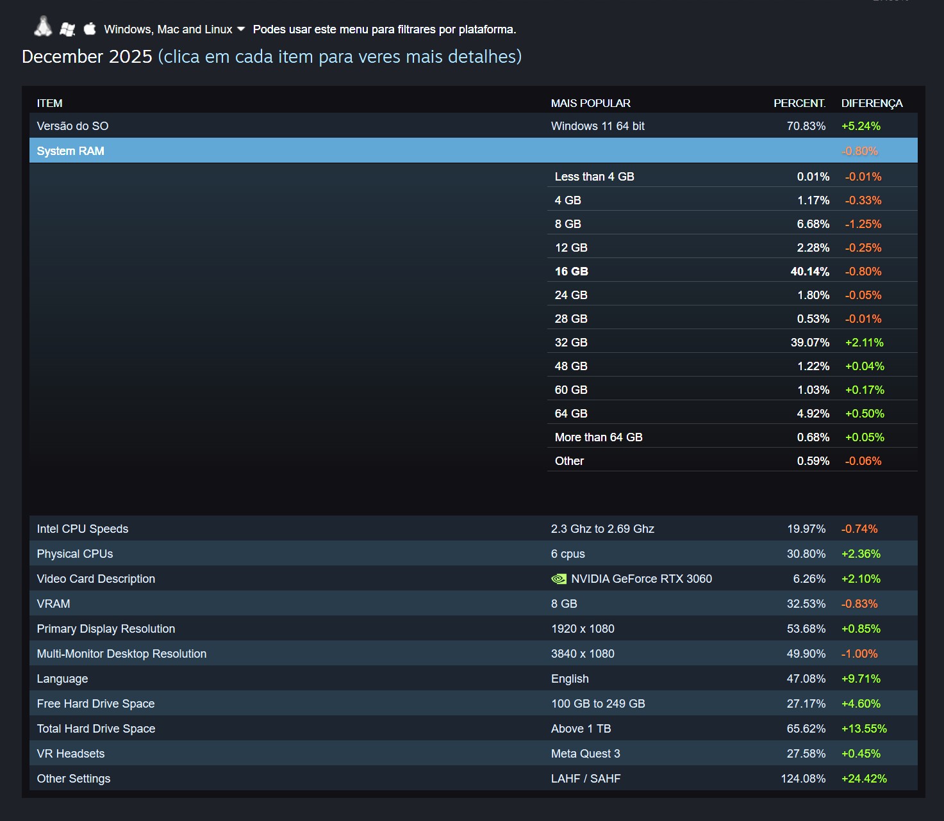
Task: Click the Apple logo platform icon
Action: (x=90, y=28)
